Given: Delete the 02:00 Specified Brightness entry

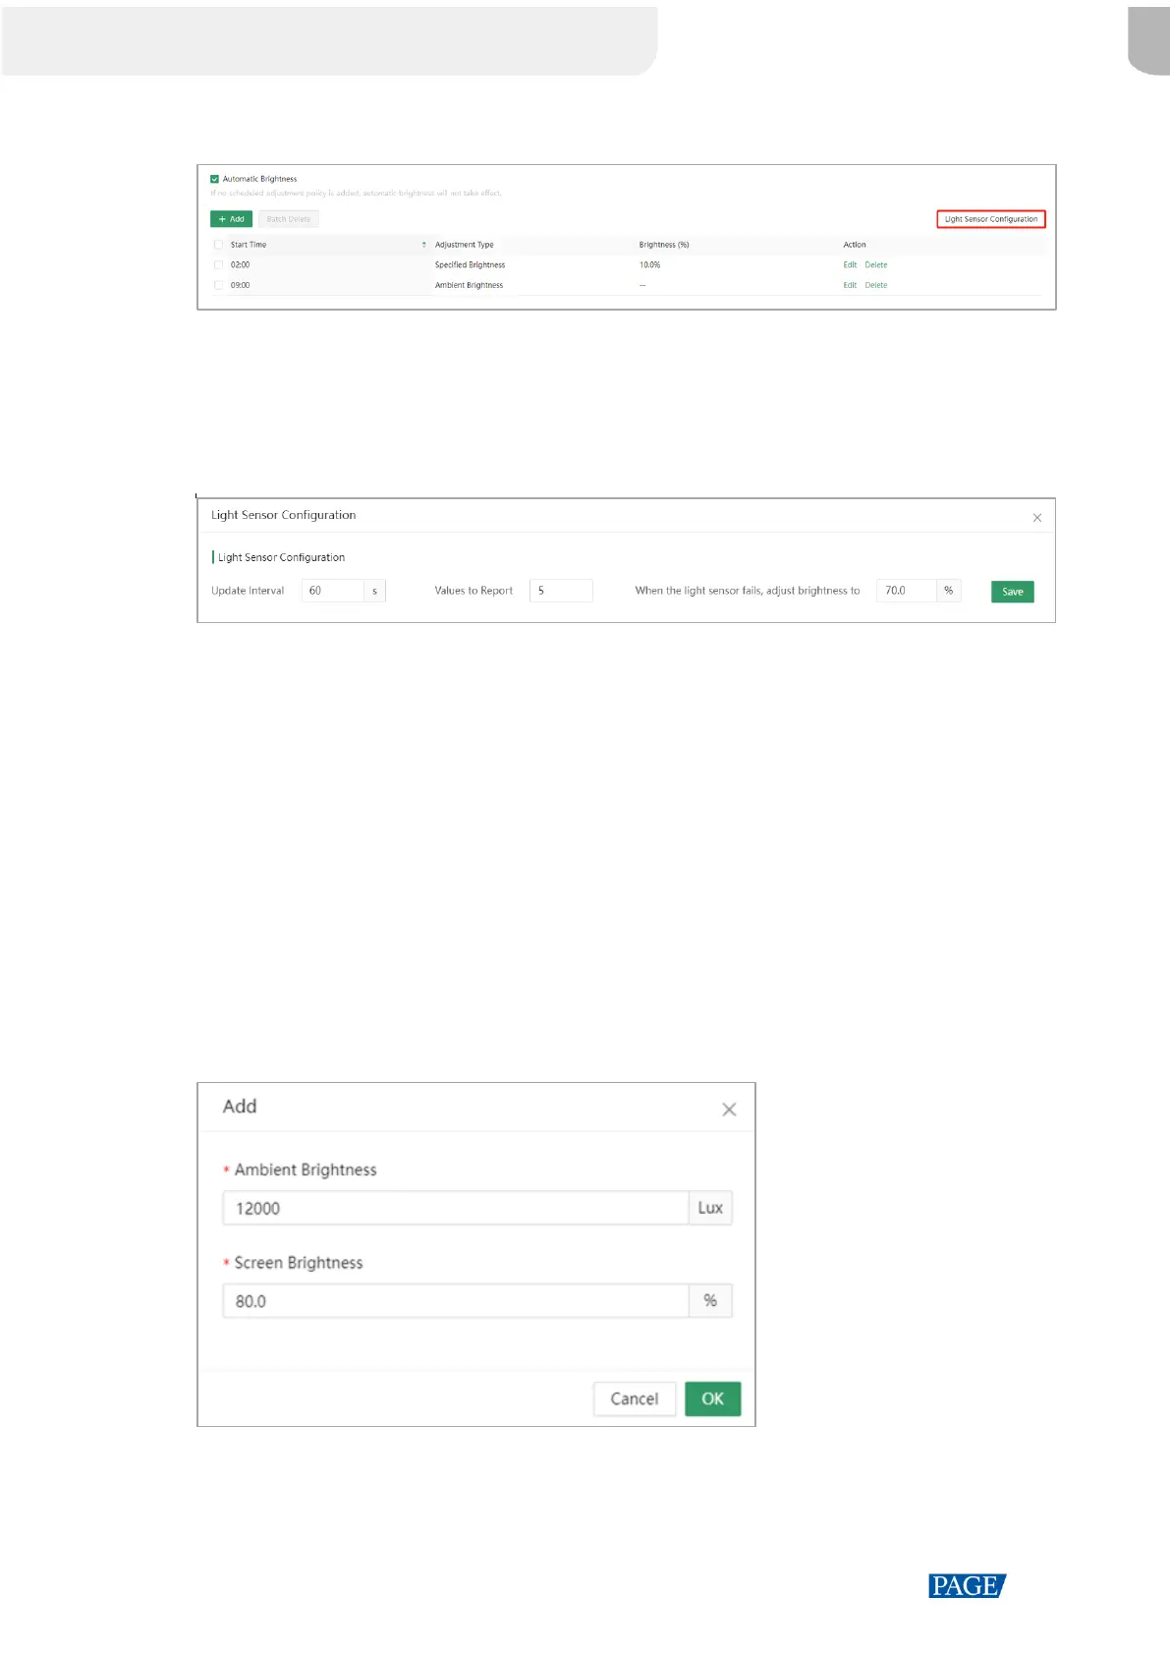Looking at the screenshot, I should [875, 265].
